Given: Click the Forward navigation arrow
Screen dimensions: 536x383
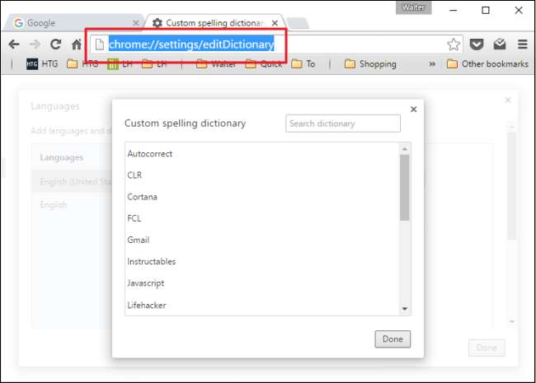Looking at the screenshot, I should [35, 44].
